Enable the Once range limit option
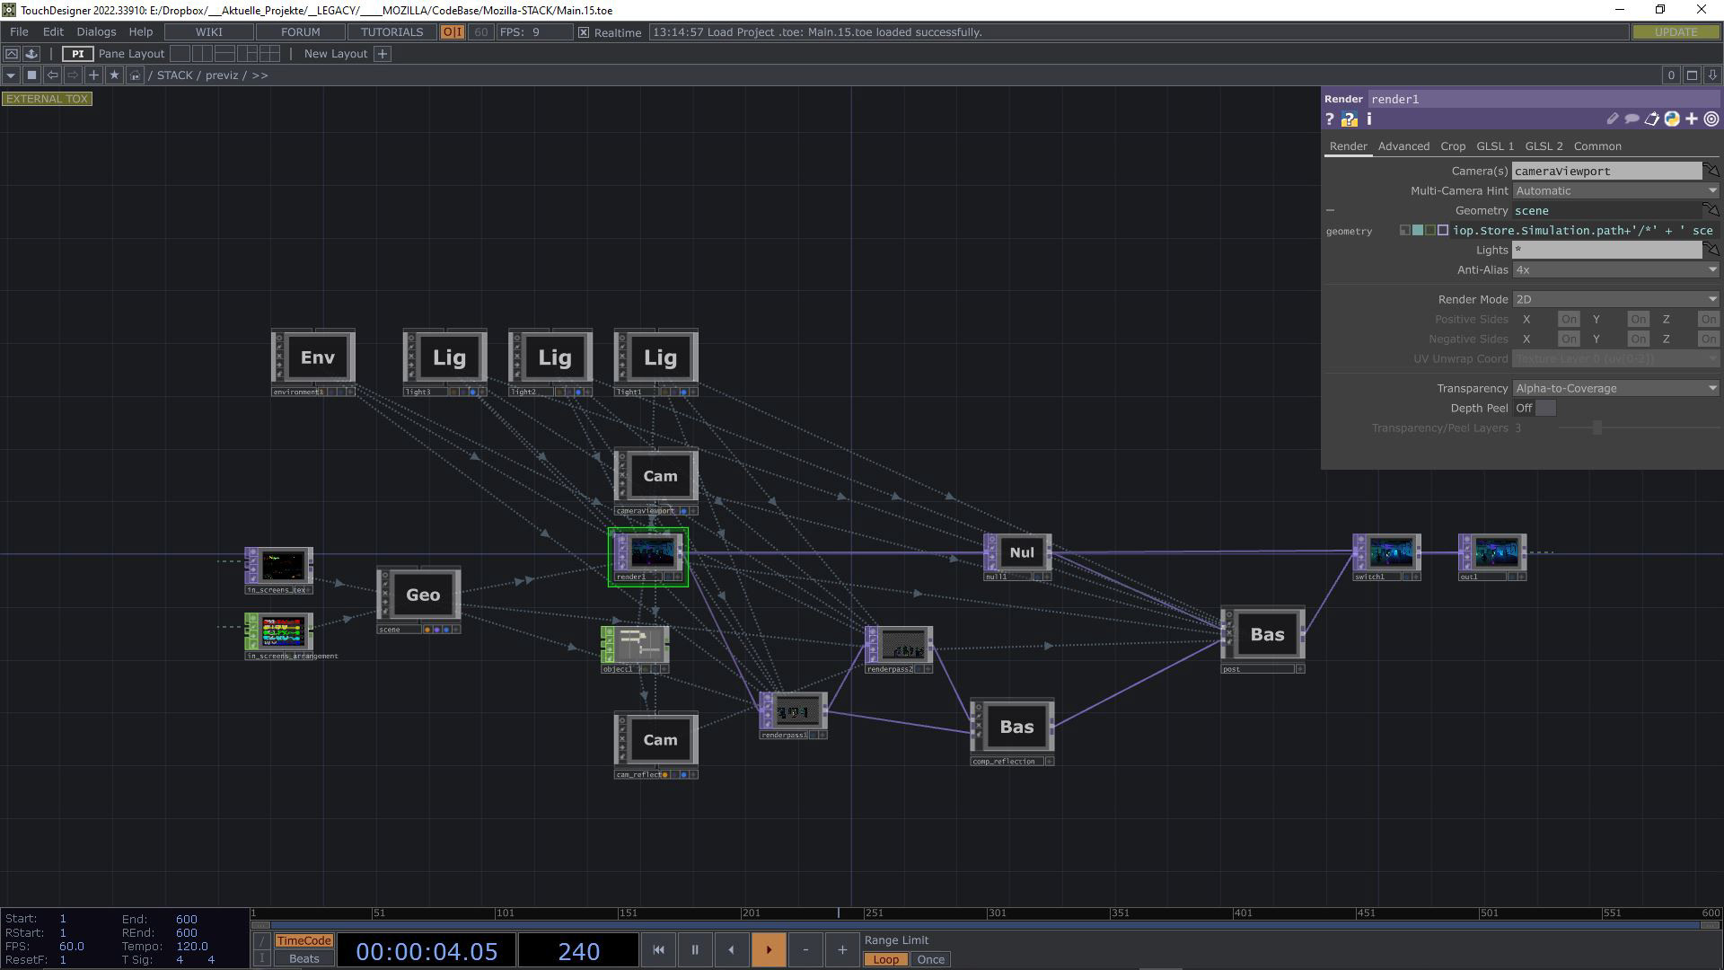Viewport: 1724px width, 970px height. [930, 960]
